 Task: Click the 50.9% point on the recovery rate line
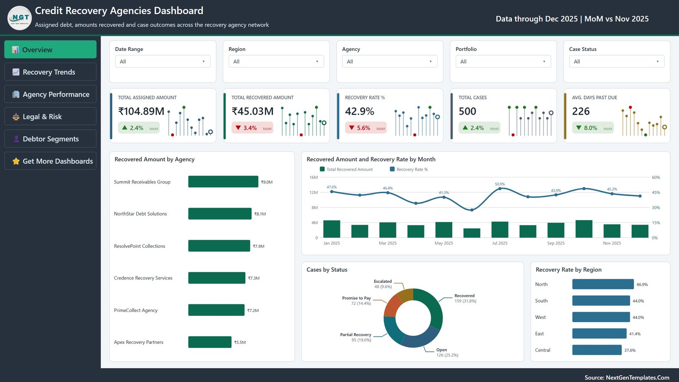tap(500, 188)
